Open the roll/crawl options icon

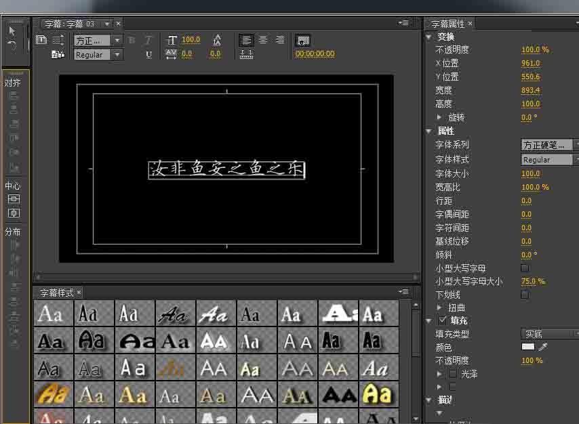[x=56, y=39]
